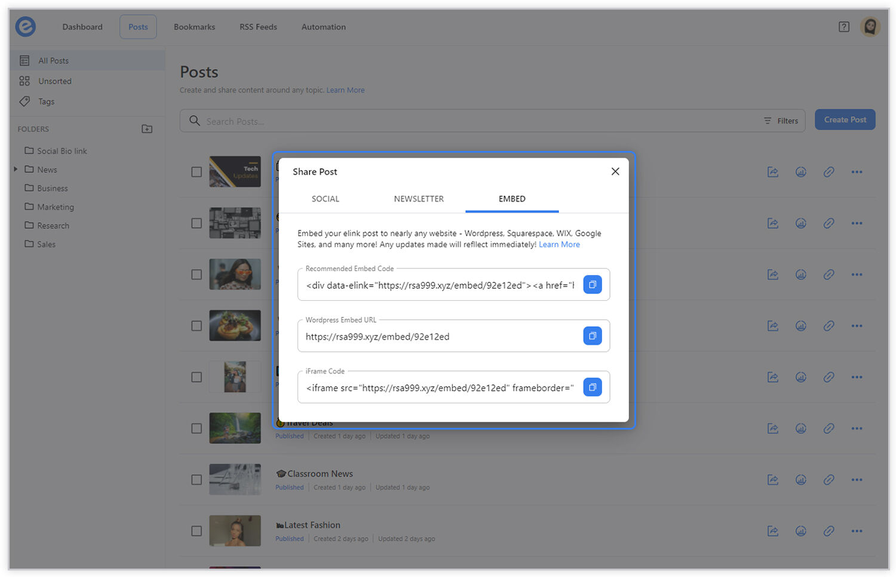The image size is (896, 577).
Task: Select All Posts in sidebar
Action: point(87,61)
